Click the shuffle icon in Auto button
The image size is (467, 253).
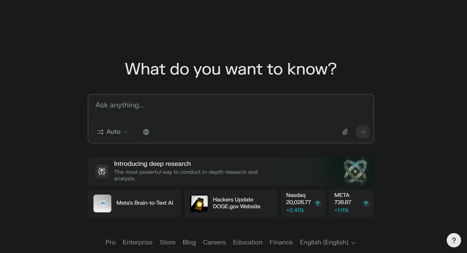pos(100,132)
